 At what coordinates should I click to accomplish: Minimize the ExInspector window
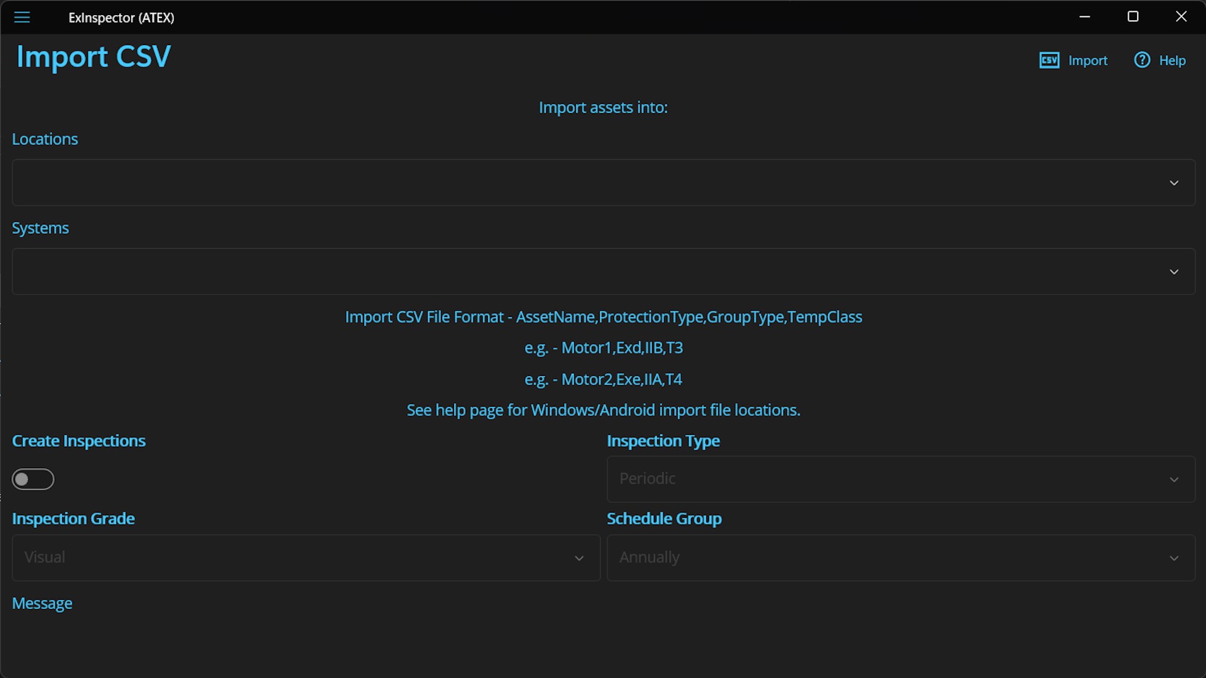1084,17
